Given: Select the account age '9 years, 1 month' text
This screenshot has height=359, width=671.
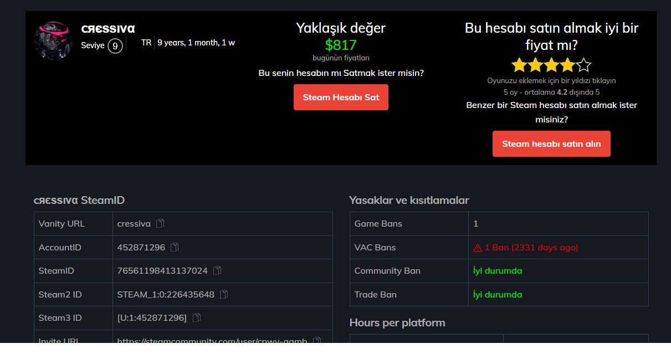Looking at the screenshot, I should (x=187, y=42).
